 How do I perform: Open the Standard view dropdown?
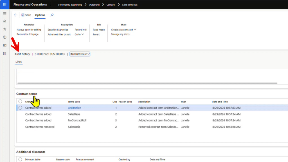(80, 54)
